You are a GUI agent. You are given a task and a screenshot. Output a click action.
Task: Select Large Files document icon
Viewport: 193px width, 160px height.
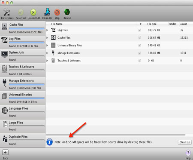(5, 124)
